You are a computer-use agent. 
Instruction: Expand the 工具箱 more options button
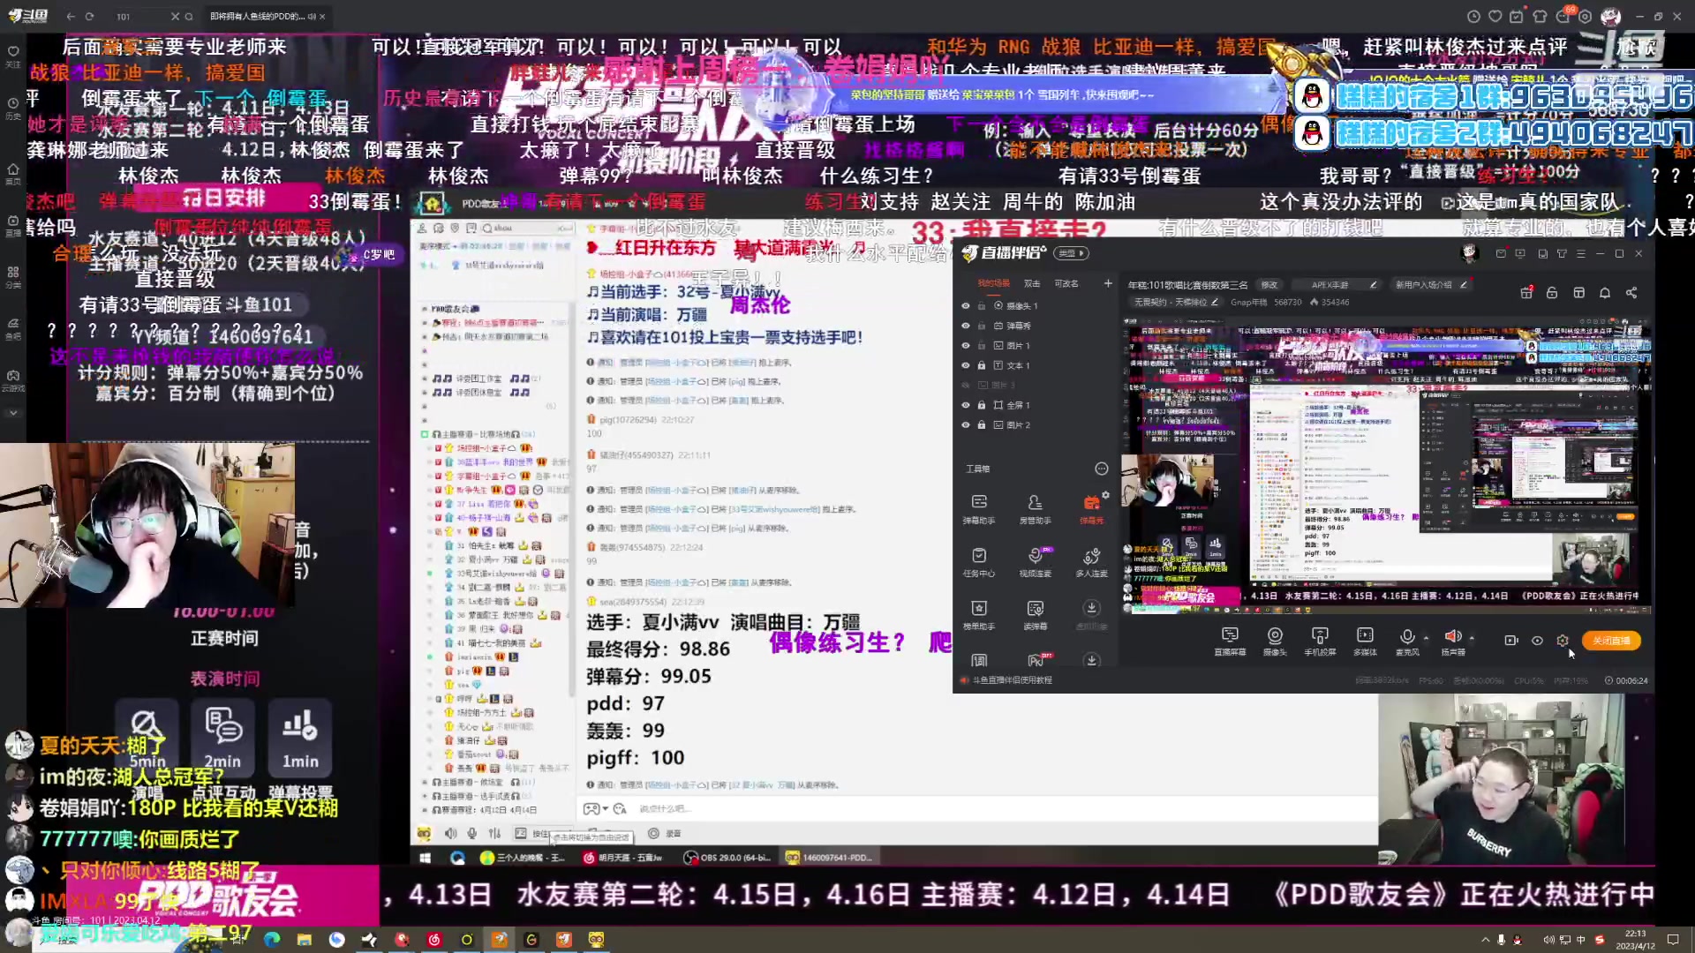click(x=1101, y=469)
